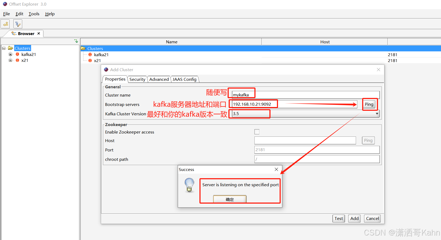Click the Cluster name input field
The image size is (441, 240).
pos(306,95)
